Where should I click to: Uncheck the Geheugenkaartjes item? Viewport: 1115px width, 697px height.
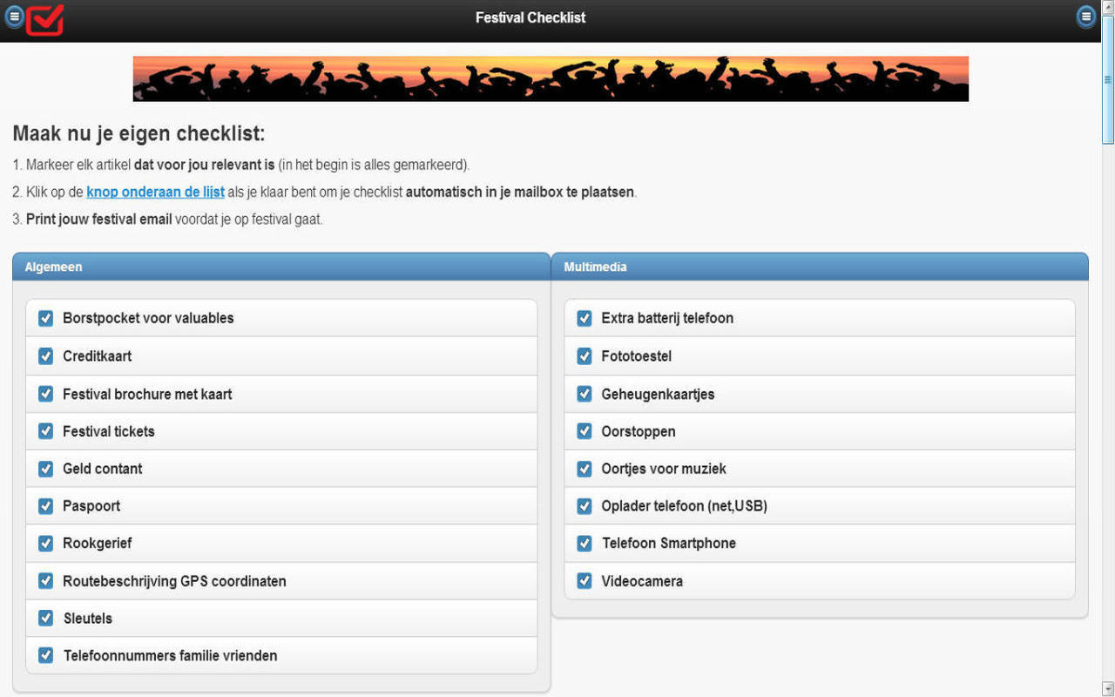click(585, 394)
